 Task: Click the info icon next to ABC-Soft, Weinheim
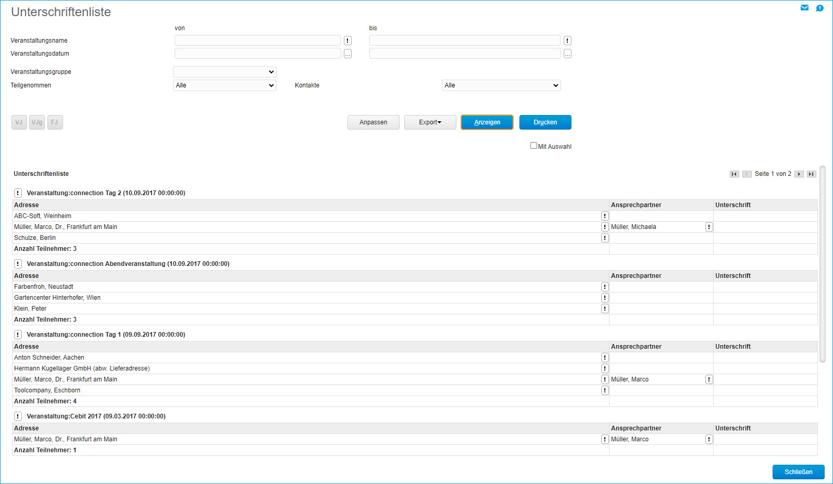[605, 216]
